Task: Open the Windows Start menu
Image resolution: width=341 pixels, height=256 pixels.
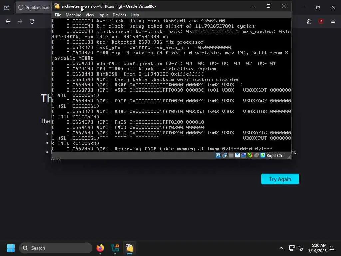Action: pos(11,248)
